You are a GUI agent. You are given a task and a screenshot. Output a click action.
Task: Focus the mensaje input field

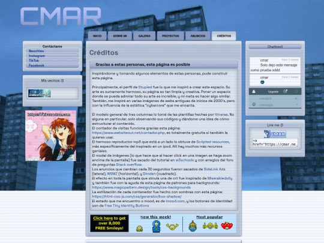pyautogui.click(x=276, y=105)
